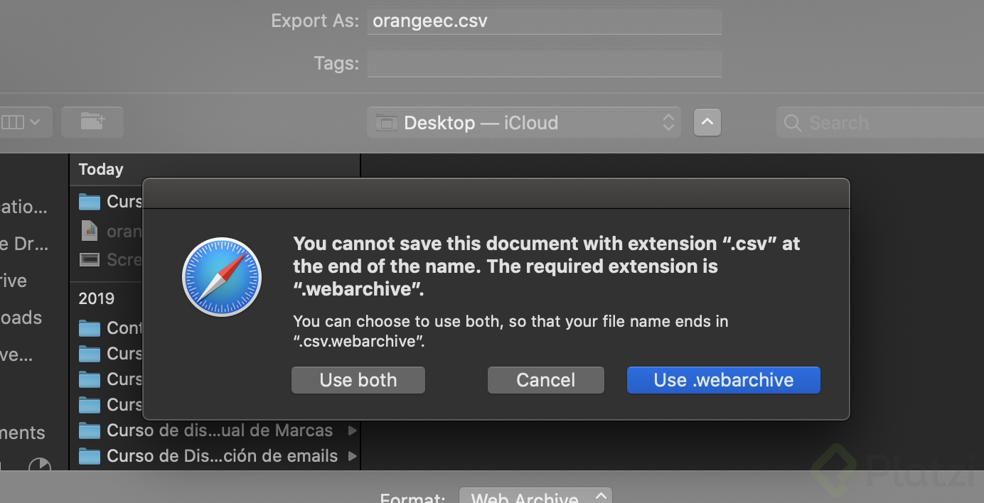
Task: Open the Web Archive format dropdown
Action: pos(535,496)
